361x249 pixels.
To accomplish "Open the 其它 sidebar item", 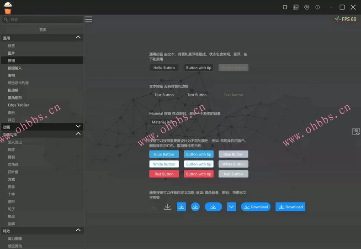I will point(42,120).
